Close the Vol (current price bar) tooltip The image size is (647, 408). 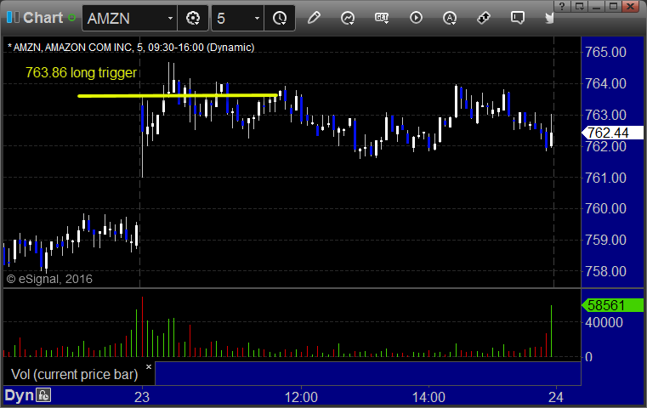[x=149, y=366]
